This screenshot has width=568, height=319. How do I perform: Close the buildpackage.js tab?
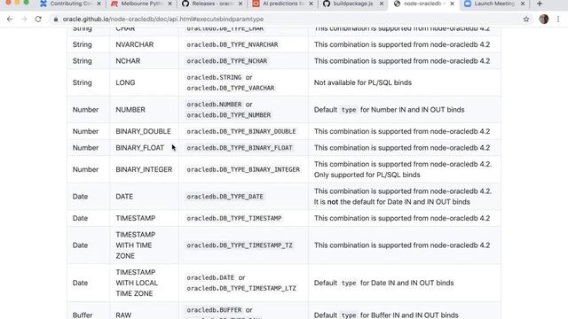382,4
